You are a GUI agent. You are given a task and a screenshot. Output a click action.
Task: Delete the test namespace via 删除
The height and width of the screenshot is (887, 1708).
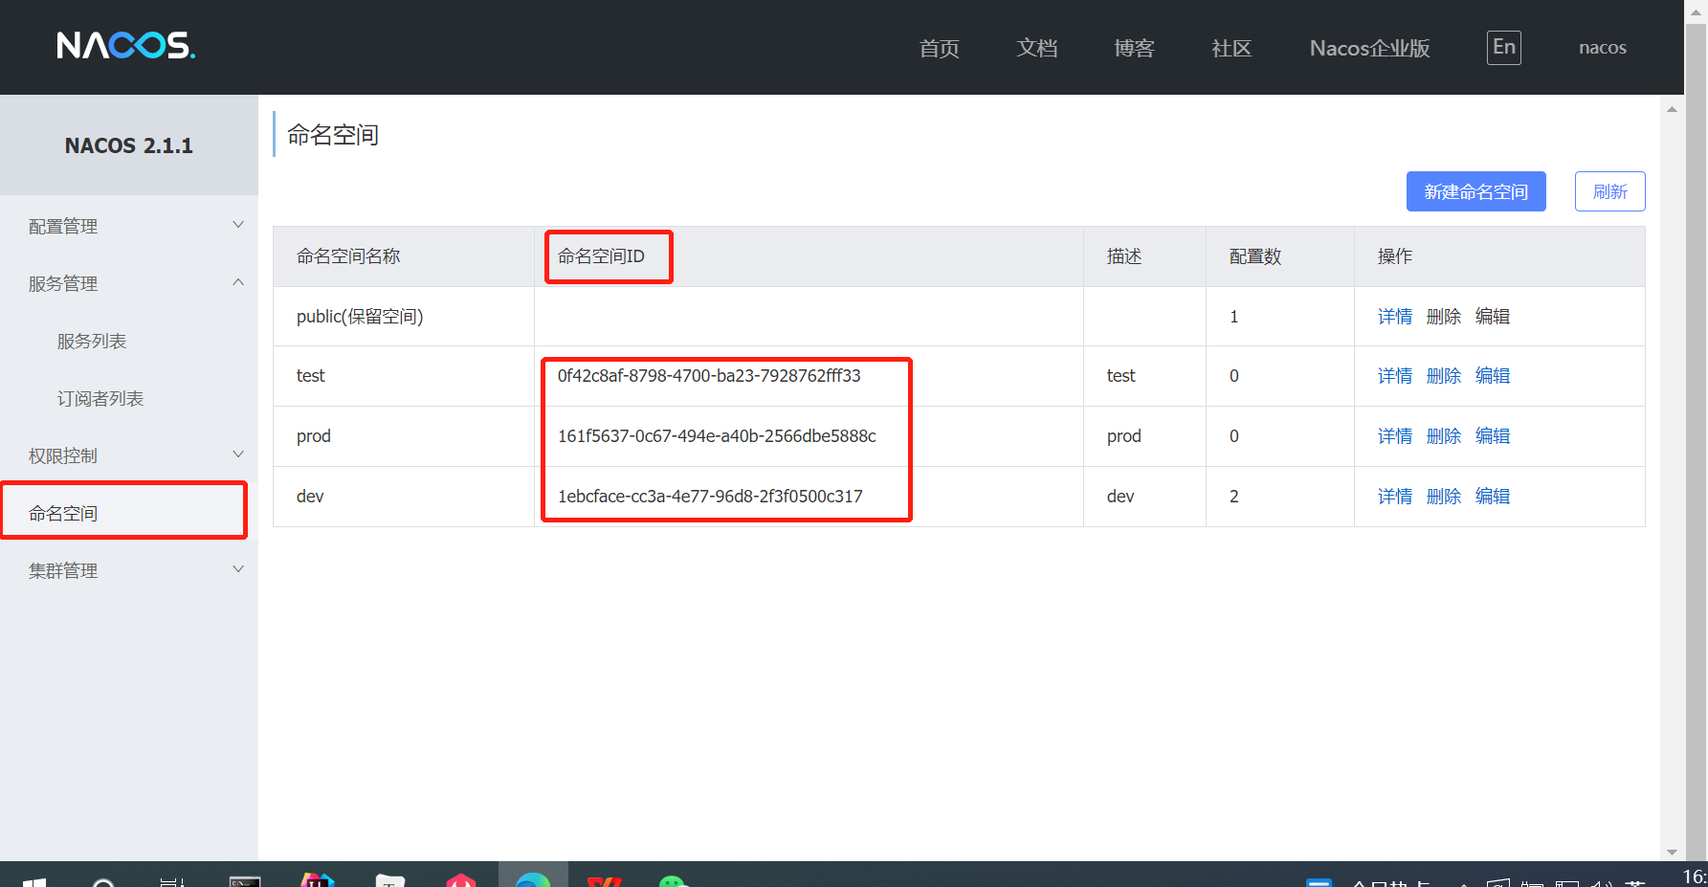1443,376
